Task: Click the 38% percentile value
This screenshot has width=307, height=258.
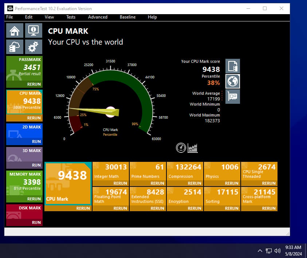Action: pos(214,83)
